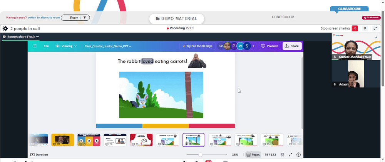This screenshot has height=162, width=385.
Task: Click the 75 / 123 page counter
Action: (x=270, y=155)
